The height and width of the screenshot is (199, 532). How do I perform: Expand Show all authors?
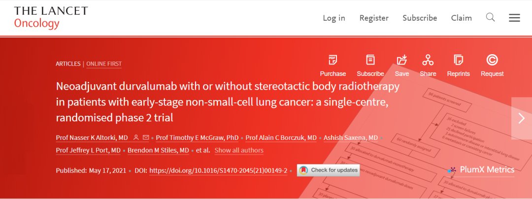[239, 150]
